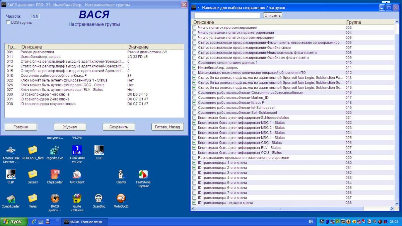Click the title bar save/load selection prompt

tap(241, 8)
